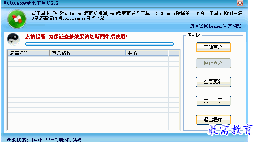Start scan with 开始查杀 button

point(213,47)
